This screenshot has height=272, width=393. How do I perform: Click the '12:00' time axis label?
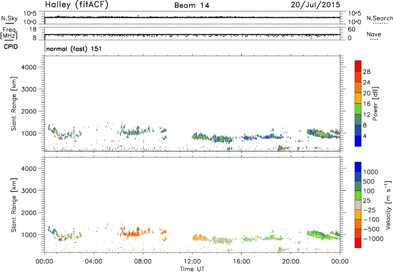point(192,262)
